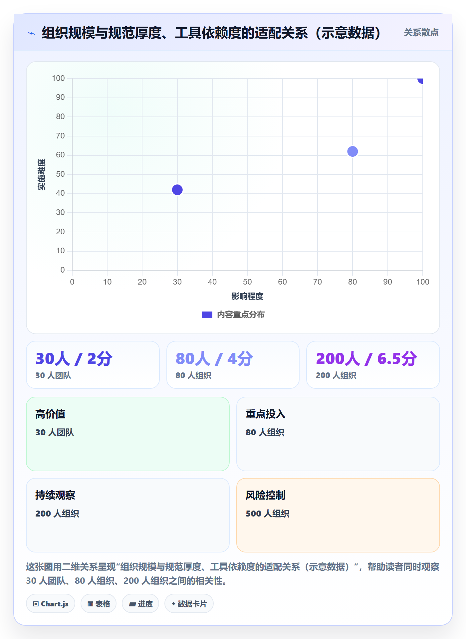Open the 持续观察 quadrant card
The image size is (466, 639).
tap(128, 515)
